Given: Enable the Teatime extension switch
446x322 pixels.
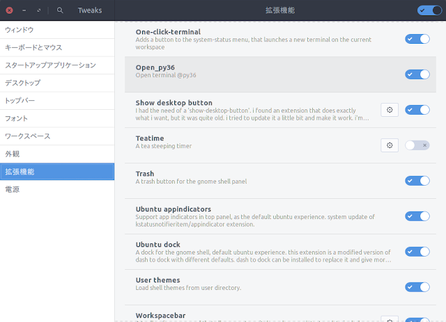Looking at the screenshot, I should [417, 145].
